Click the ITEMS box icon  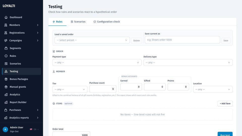[x=54, y=104]
